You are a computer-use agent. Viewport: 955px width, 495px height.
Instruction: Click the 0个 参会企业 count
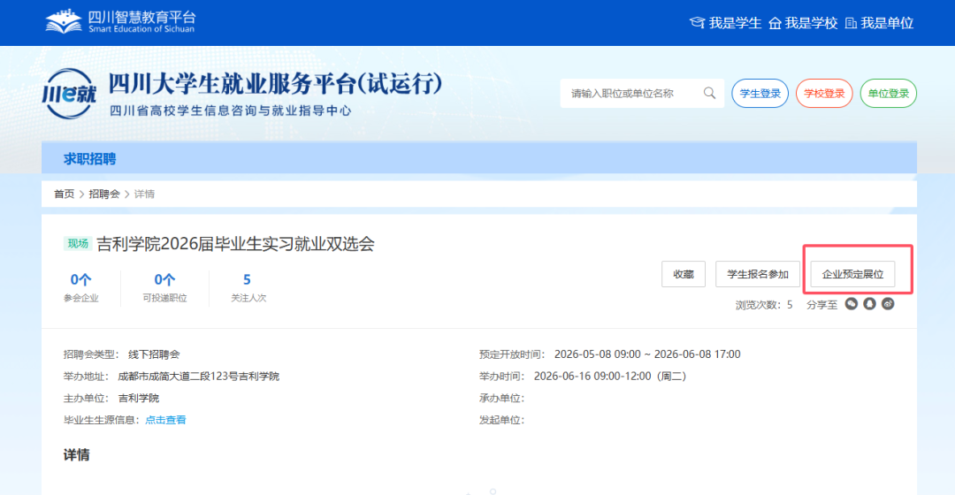coord(81,286)
